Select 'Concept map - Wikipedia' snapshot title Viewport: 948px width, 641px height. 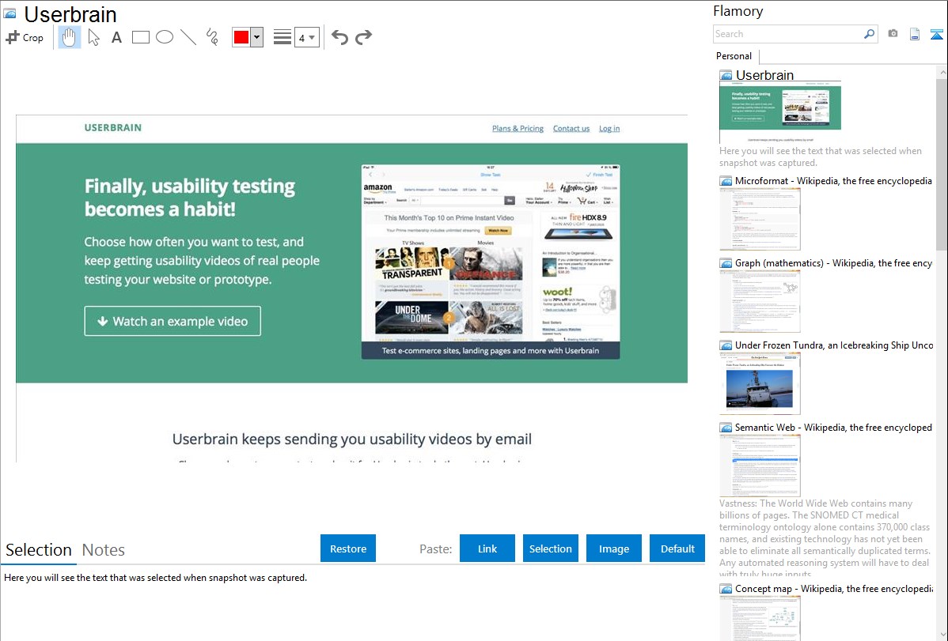[833, 588]
